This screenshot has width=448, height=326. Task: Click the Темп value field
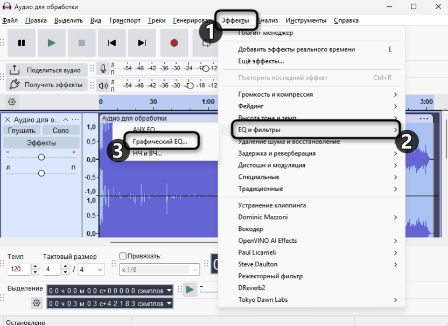[19, 269]
